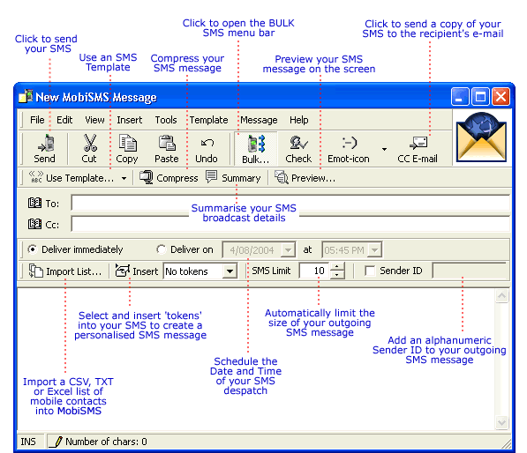Open the delivery time dropdown

coord(374,250)
